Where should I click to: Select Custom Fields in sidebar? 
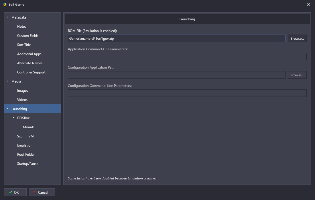[x=28, y=36]
